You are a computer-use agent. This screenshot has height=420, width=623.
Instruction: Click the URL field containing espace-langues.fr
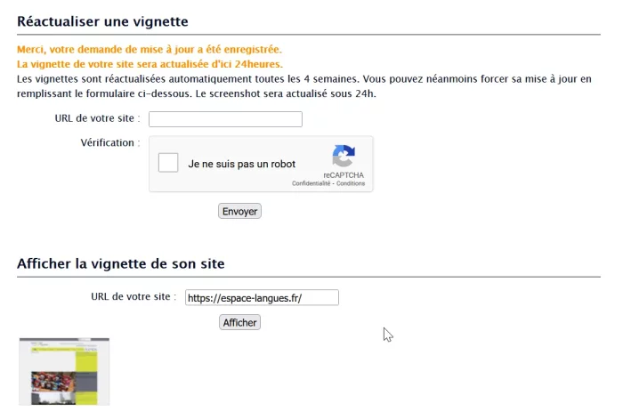(262, 298)
